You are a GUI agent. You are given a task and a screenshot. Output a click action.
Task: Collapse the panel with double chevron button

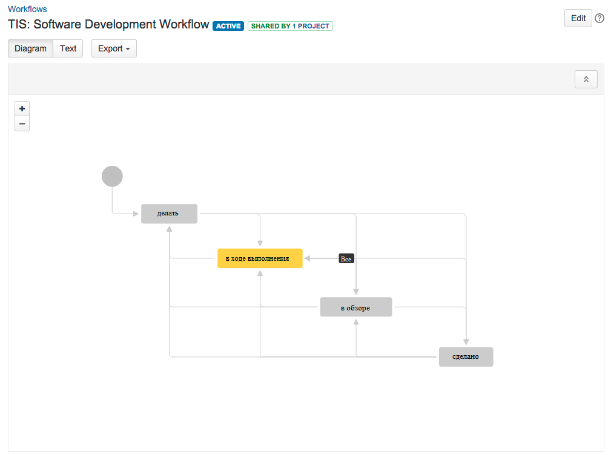[x=586, y=79]
